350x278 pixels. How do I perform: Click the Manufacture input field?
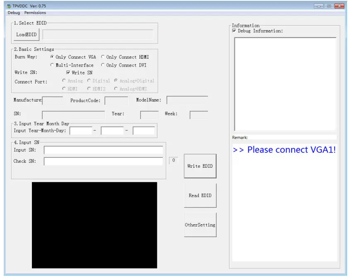tap(52, 100)
